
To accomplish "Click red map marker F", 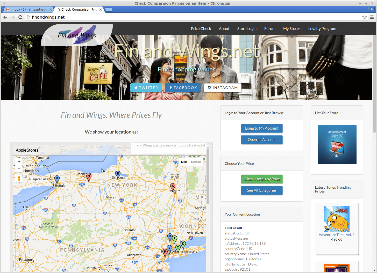I will pyautogui.click(x=165, y=253).
